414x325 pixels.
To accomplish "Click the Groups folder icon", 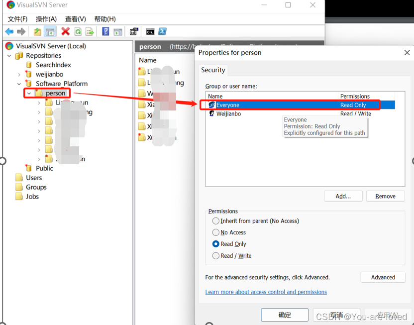I will [19, 187].
